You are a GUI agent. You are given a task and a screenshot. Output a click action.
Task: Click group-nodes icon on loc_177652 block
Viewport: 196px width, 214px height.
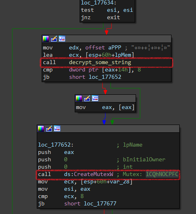(57, 129)
